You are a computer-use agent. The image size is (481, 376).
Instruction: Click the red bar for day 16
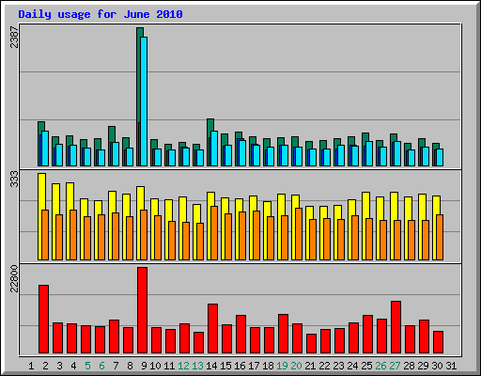[x=241, y=335]
